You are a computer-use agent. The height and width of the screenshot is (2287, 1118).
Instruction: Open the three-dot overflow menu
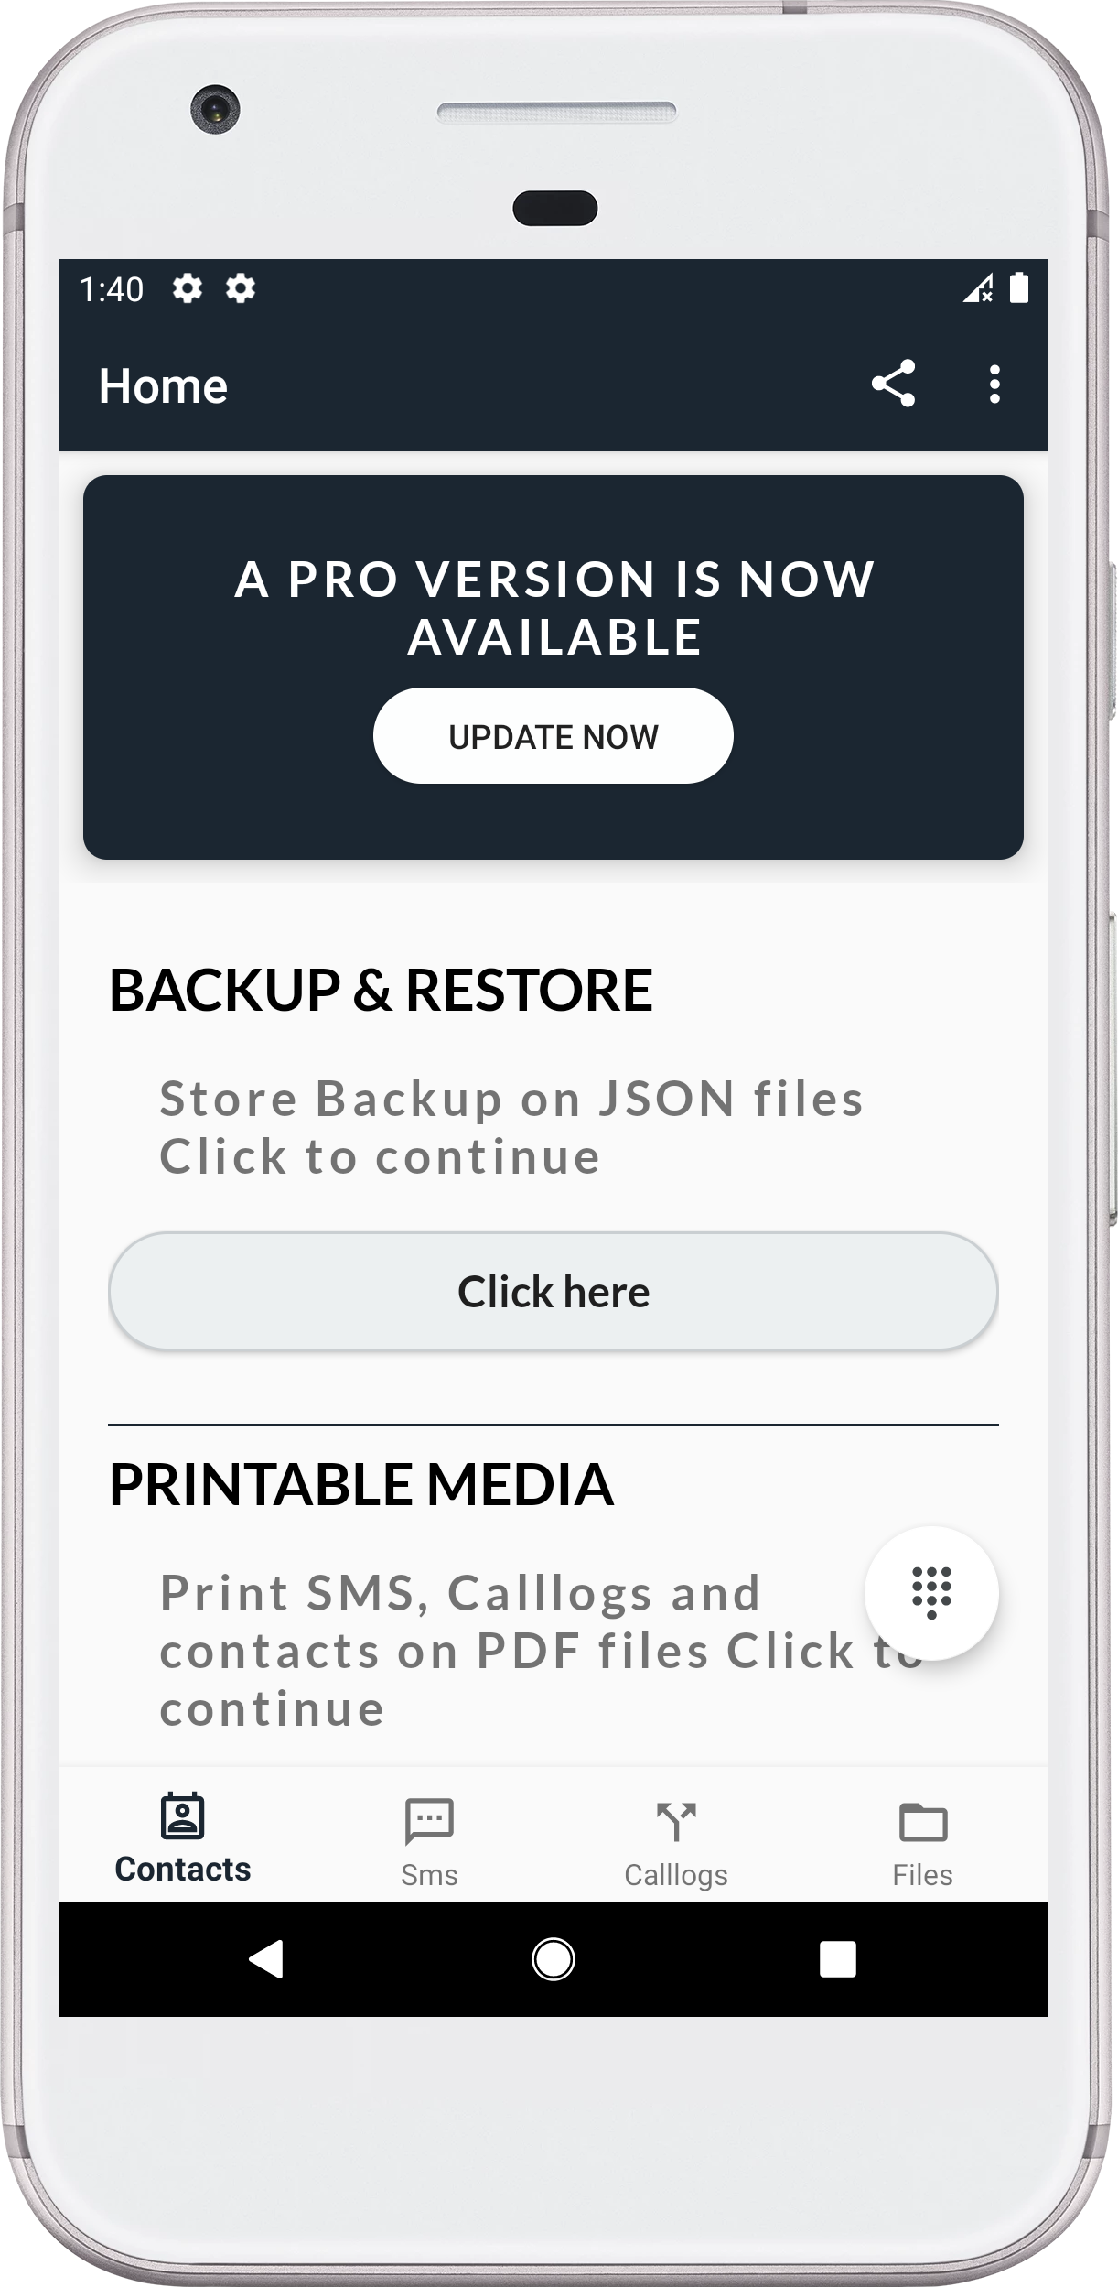click(994, 384)
